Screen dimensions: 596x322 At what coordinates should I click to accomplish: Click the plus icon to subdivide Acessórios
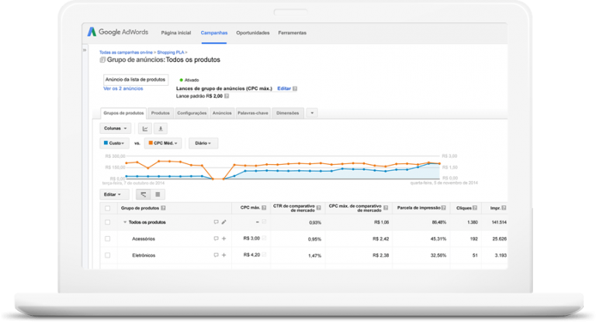(x=223, y=238)
